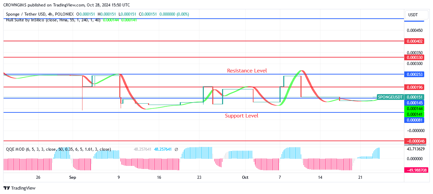The height and width of the screenshot is (194, 433).
Task: Select the 0.000196 red price label
Action: click(415, 87)
